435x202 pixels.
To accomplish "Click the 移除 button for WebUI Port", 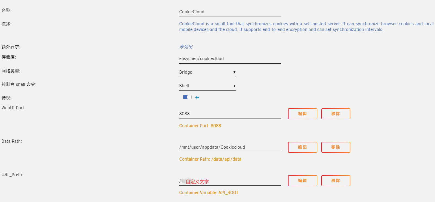I will pos(336,114).
